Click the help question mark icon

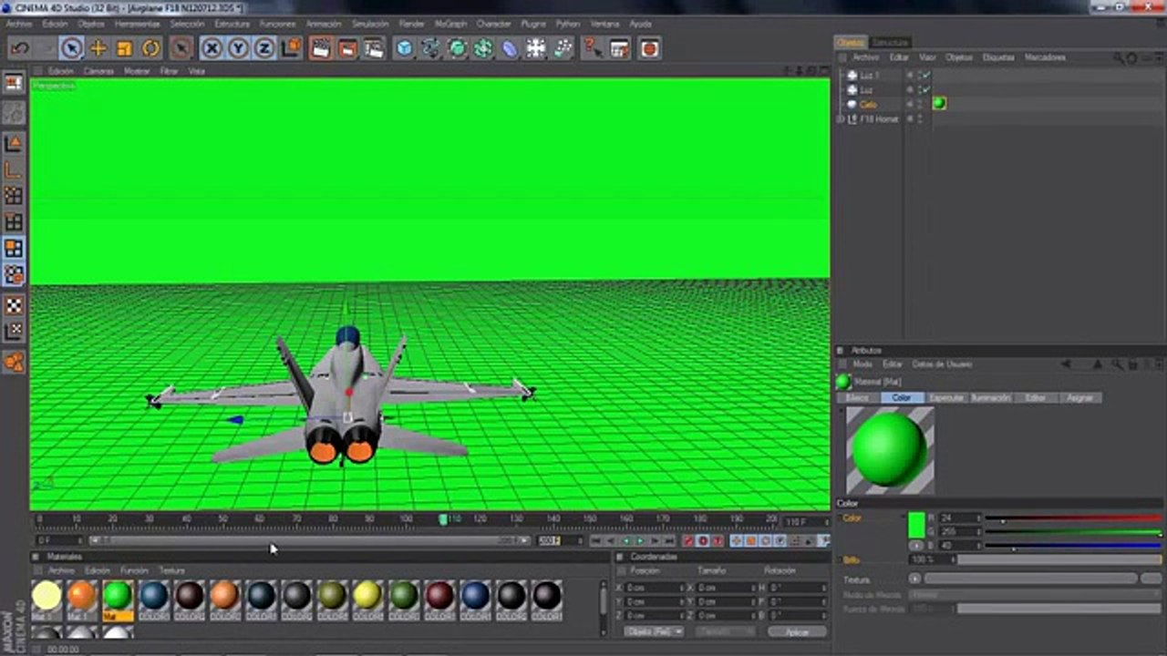(593, 48)
